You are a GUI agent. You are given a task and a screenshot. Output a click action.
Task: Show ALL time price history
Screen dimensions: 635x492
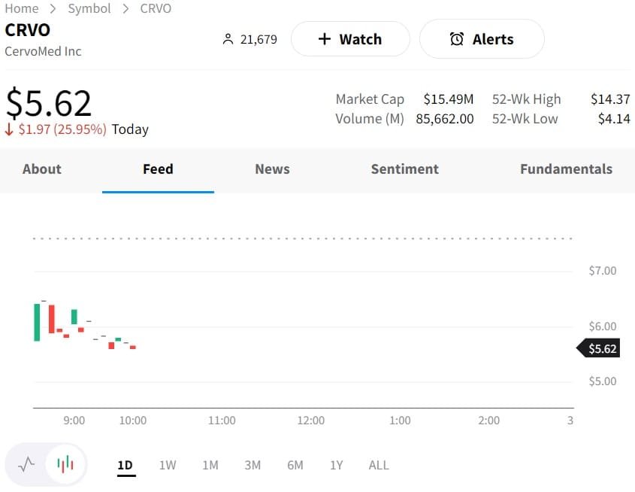(x=379, y=465)
